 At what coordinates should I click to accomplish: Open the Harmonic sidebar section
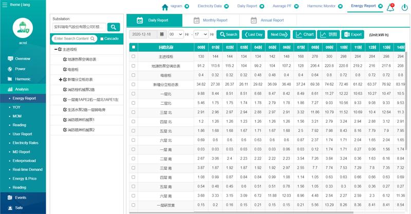tap(23, 79)
